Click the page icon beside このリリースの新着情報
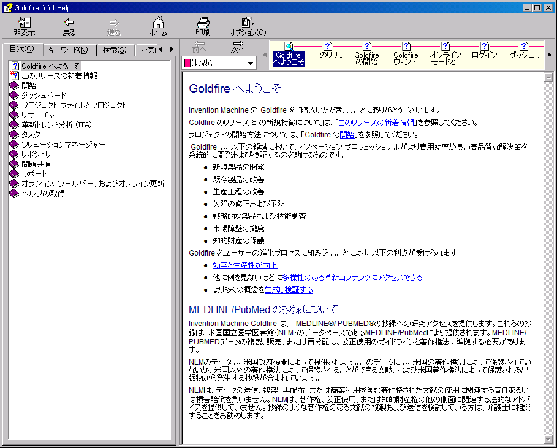The image size is (557, 448). 14,75
